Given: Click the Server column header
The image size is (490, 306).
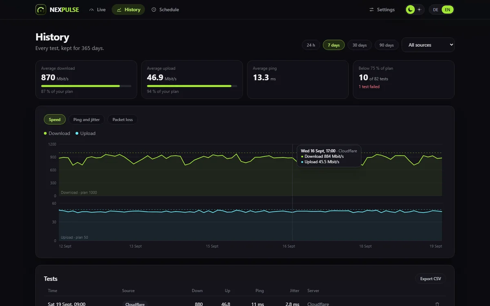Looking at the screenshot, I should click(313, 291).
